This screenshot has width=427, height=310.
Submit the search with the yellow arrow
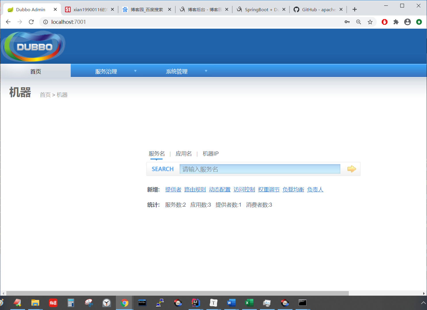point(351,169)
